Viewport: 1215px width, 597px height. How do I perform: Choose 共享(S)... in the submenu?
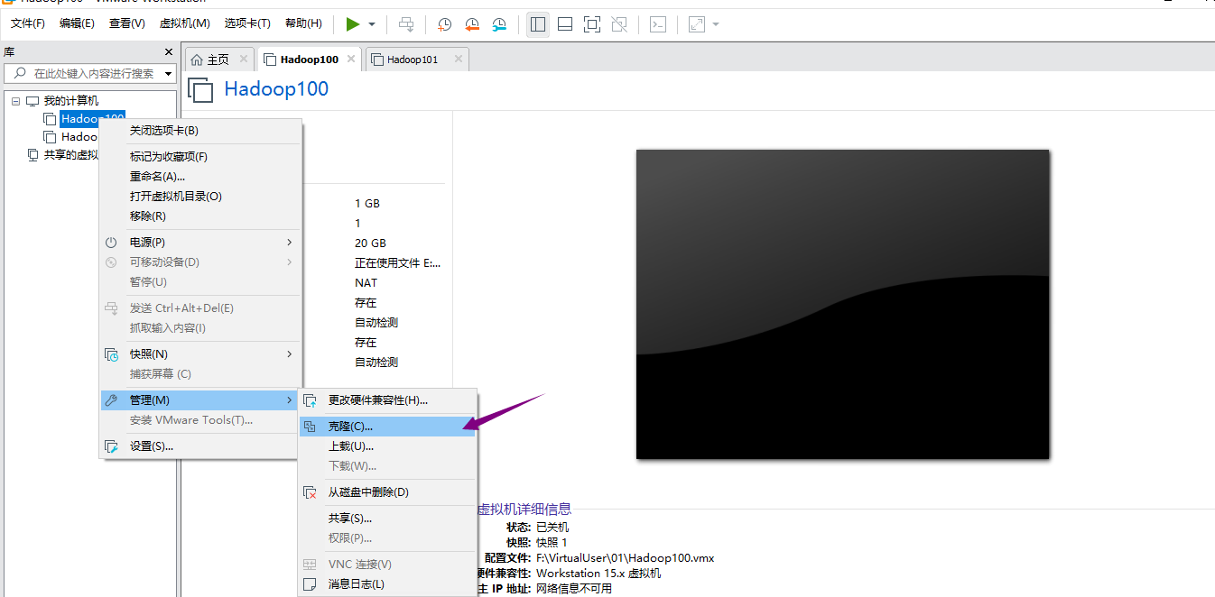(387, 519)
